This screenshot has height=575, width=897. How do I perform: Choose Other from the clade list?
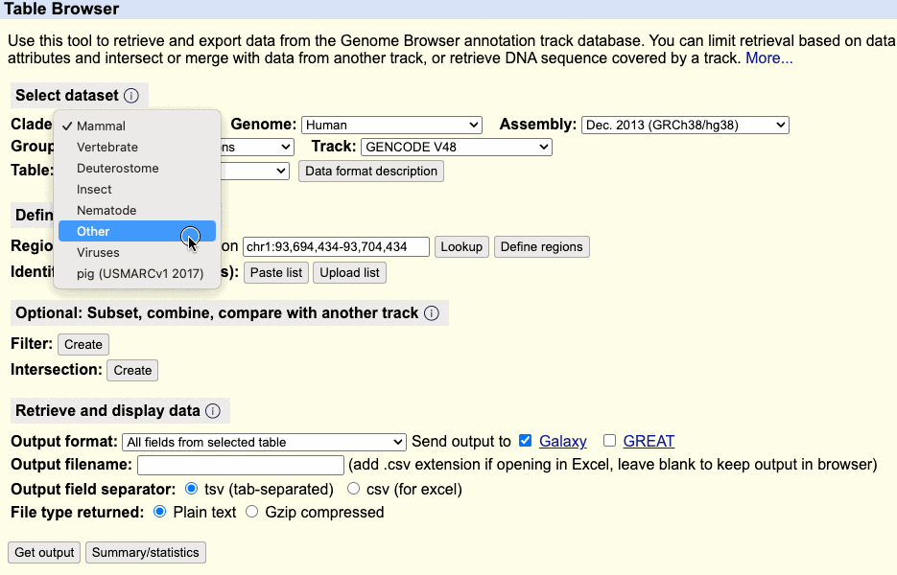[94, 231]
